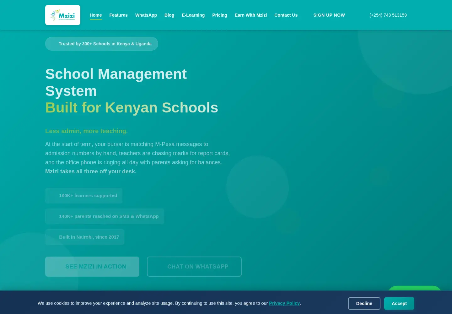Click CHAT ON WHATSAPP button
The height and width of the screenshot is (314, 452).
click(194, 267)
